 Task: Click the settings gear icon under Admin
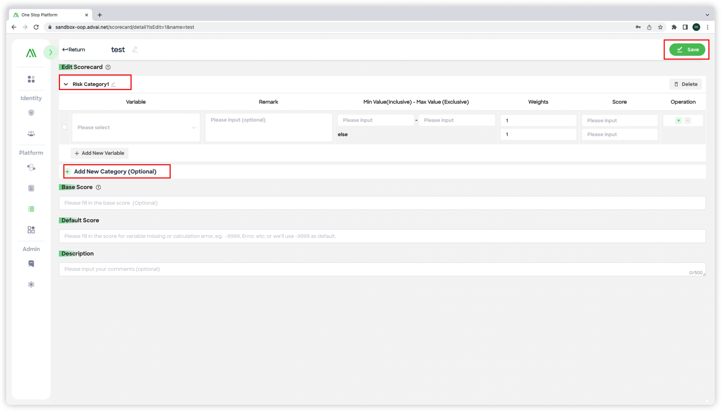point(31,284)
